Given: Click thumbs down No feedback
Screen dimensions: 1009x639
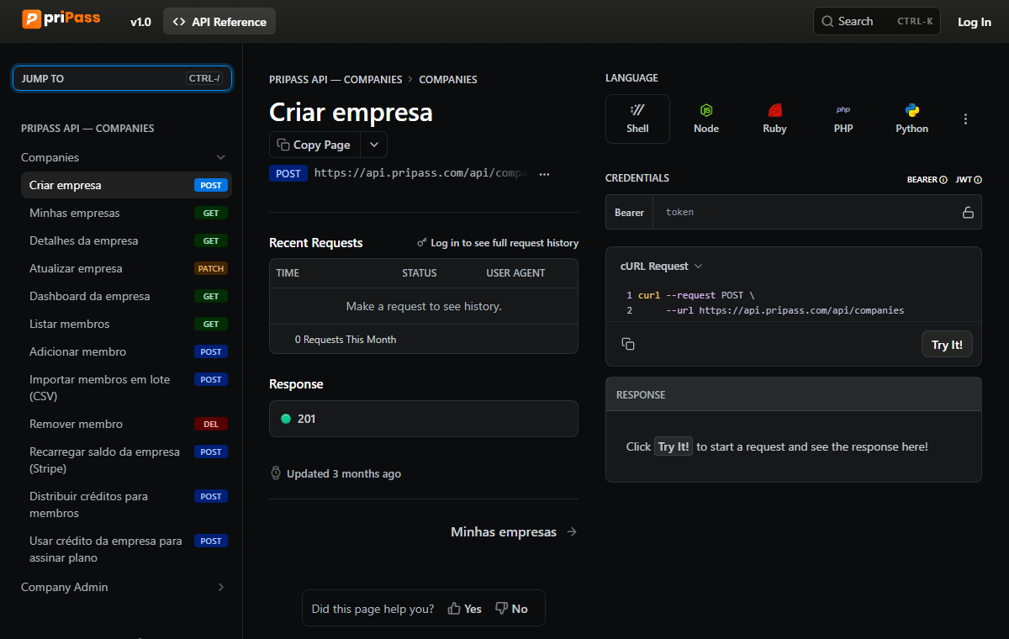Looking at the screenshot, I should (511, 609).
